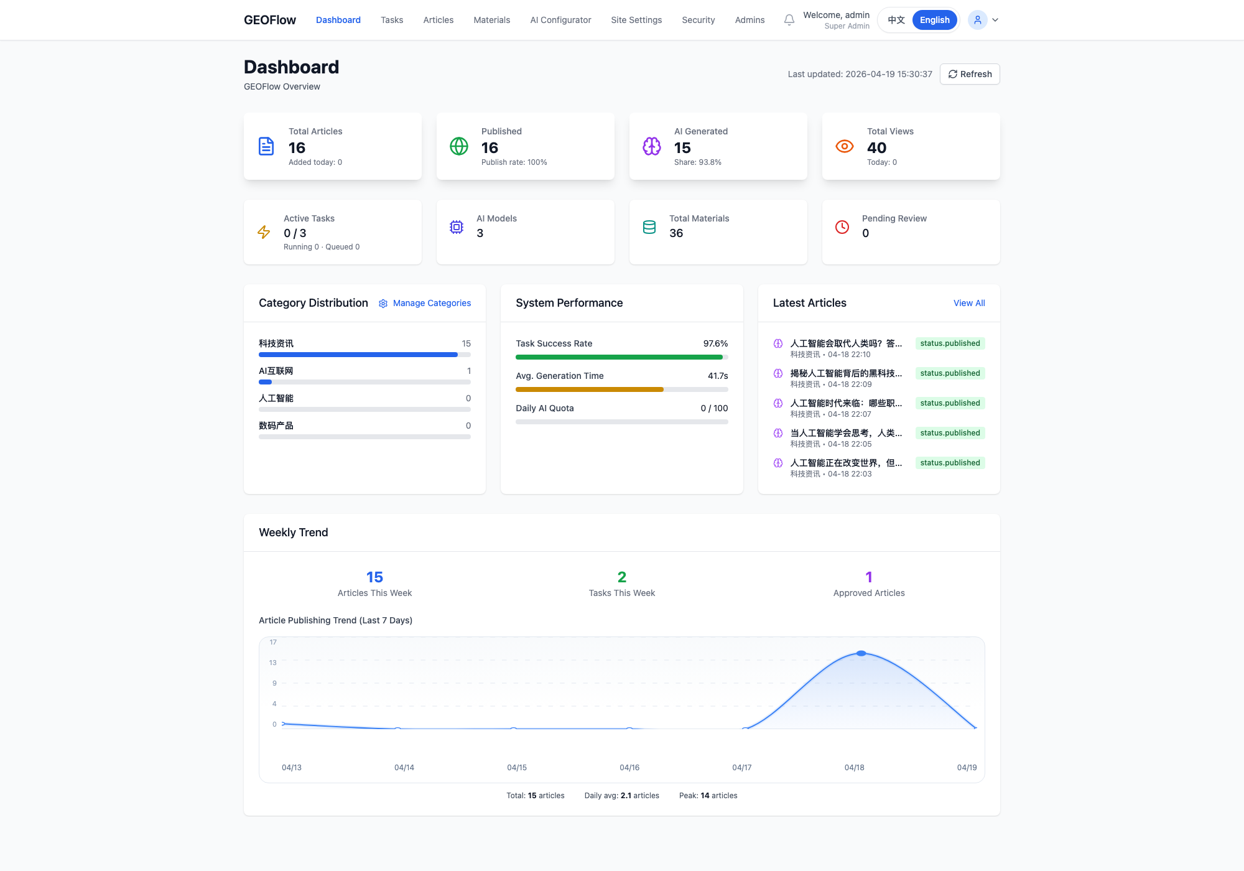This screenshot has height=871, width=1244.
Task: Open the Tasks menu item
Action: [x=392, y=20]
